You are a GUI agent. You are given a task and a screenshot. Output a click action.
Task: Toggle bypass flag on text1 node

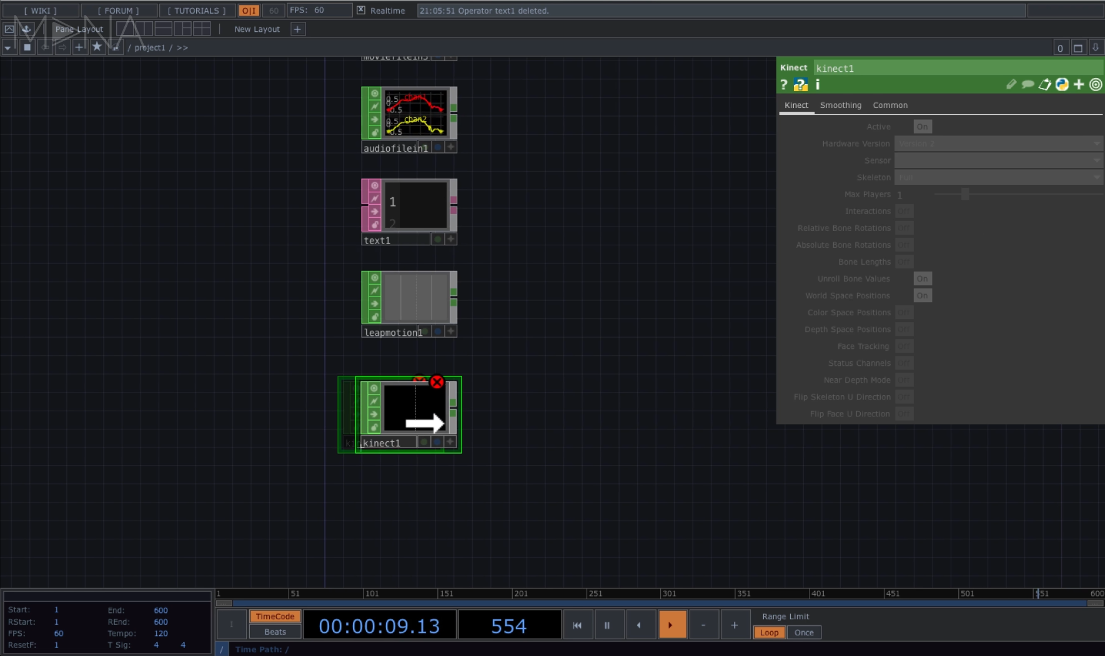click(374, 212)
